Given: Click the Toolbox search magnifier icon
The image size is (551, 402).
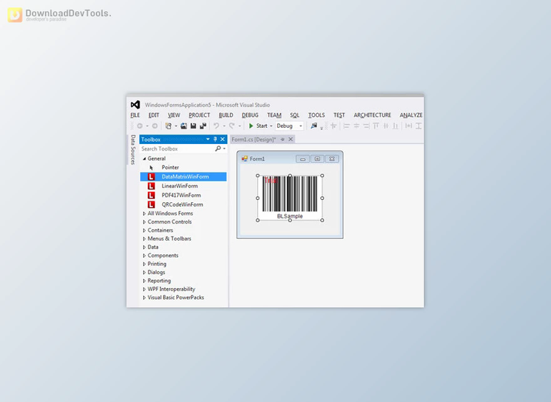Looking at the screenshot, I should click(218, 148).
